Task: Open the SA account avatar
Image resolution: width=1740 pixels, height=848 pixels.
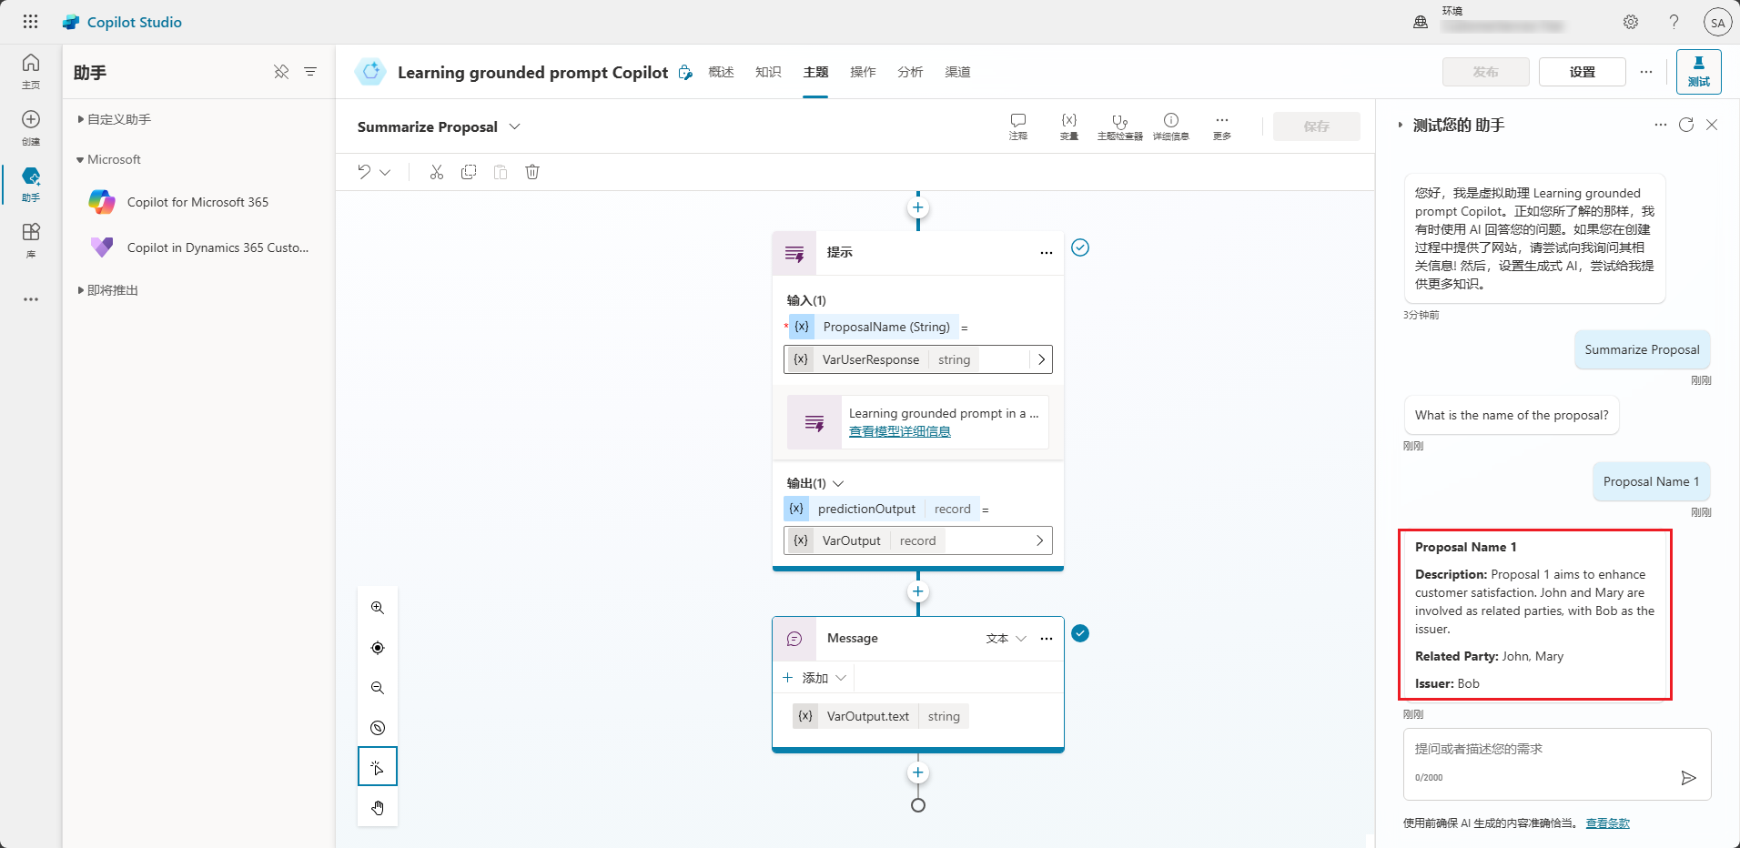Action: [x=1717, y=23]
